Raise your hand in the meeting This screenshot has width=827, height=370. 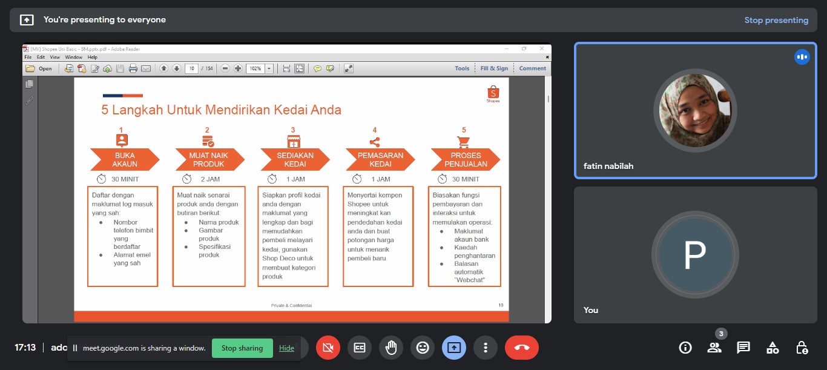[391, 348]
